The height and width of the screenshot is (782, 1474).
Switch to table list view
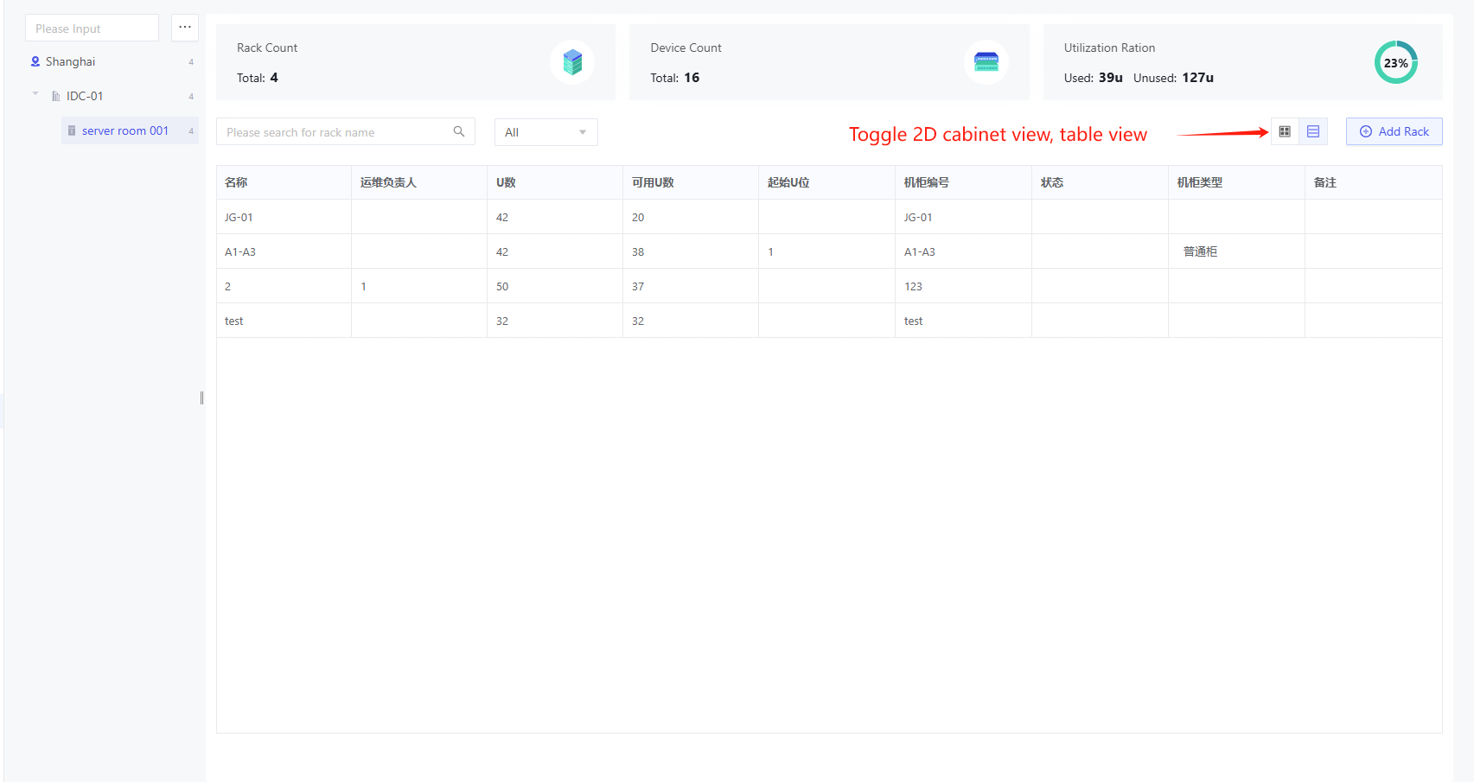(x=1313, y=131)
